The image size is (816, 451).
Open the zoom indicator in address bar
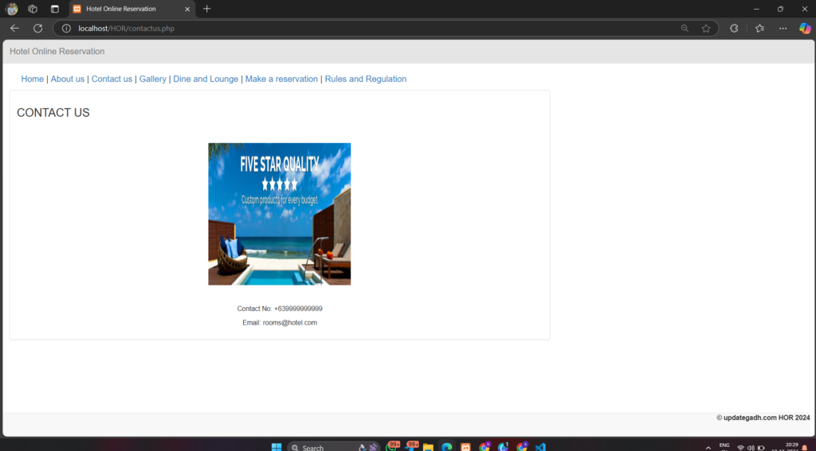[x=685, y=29]
